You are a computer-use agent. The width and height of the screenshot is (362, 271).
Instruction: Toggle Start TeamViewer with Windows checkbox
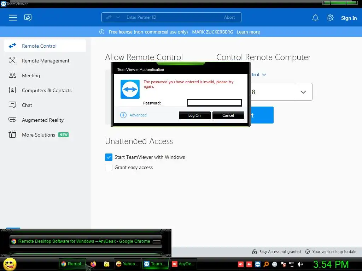109,157
